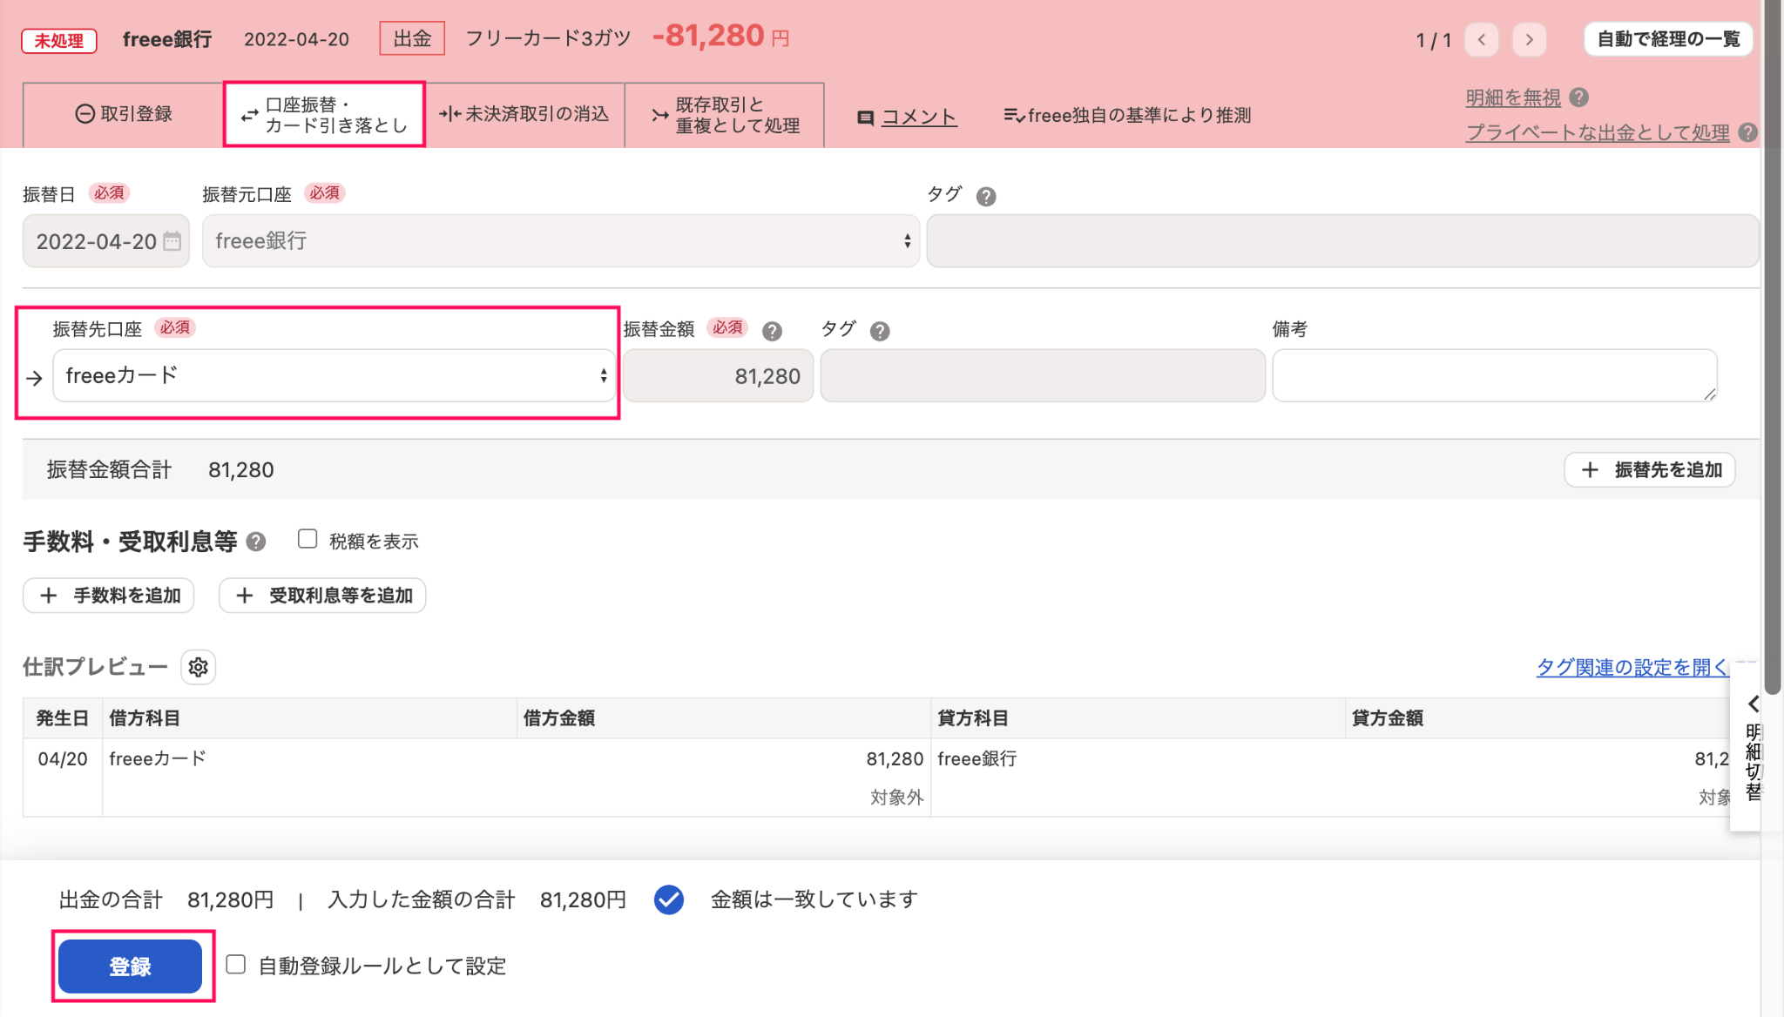Go to previous statement arrow
1784x1017 pixels.
point(1481,39)
